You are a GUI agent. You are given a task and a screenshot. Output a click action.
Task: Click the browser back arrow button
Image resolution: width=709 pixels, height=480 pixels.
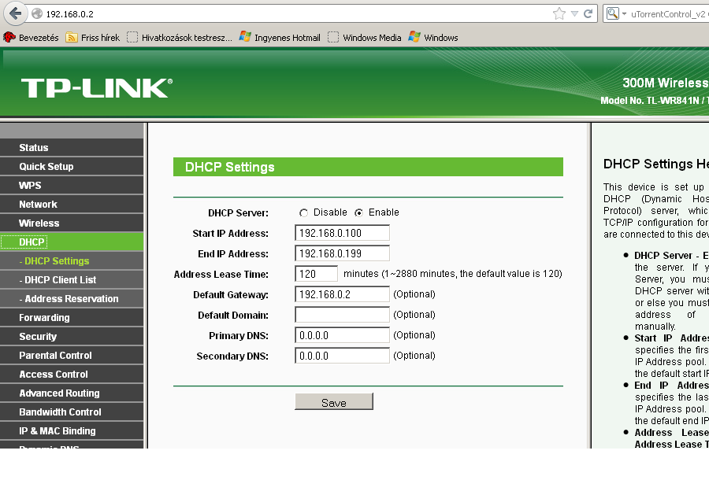point(15,13)
